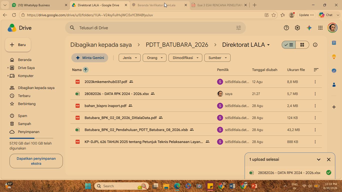Switch to list layout view

point(289,45)
